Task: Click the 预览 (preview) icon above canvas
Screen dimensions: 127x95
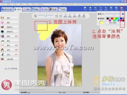Action: [x=84, y=16]
